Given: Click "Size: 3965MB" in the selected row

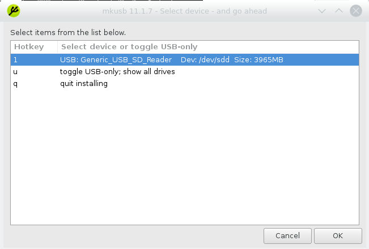Looking at the screenshot, I should tap(259, 59).
